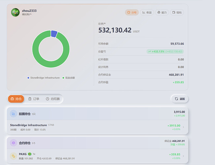Viewport: 215px width, 165px height.
Task: Click the 合约浮盈 value +359.85 in summary
Action: (x=178, y=82)
